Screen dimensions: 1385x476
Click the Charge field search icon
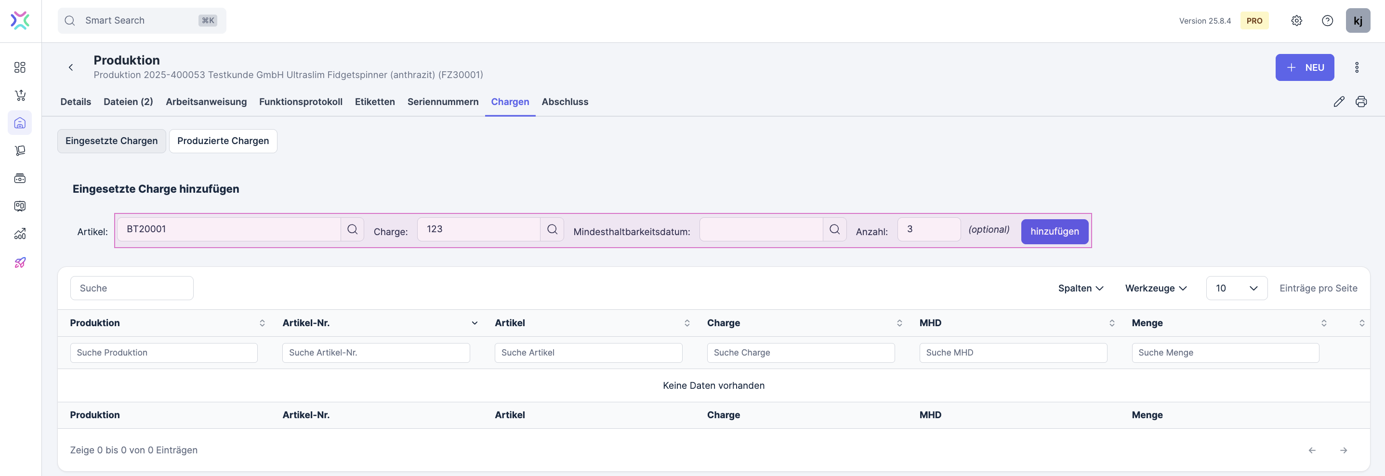click(552, 229)
